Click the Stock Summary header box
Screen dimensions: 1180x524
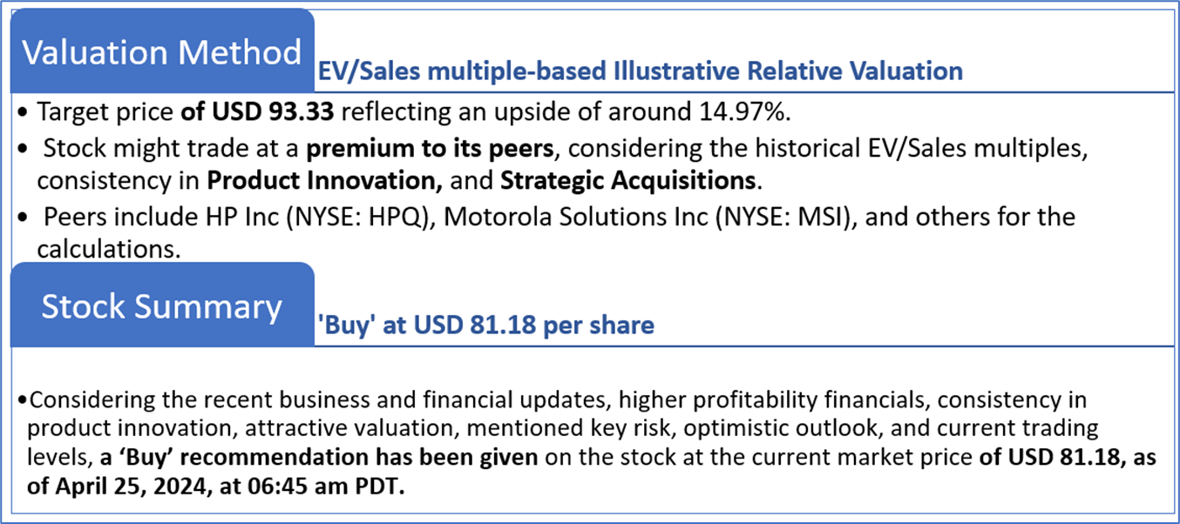click(161, 306)
